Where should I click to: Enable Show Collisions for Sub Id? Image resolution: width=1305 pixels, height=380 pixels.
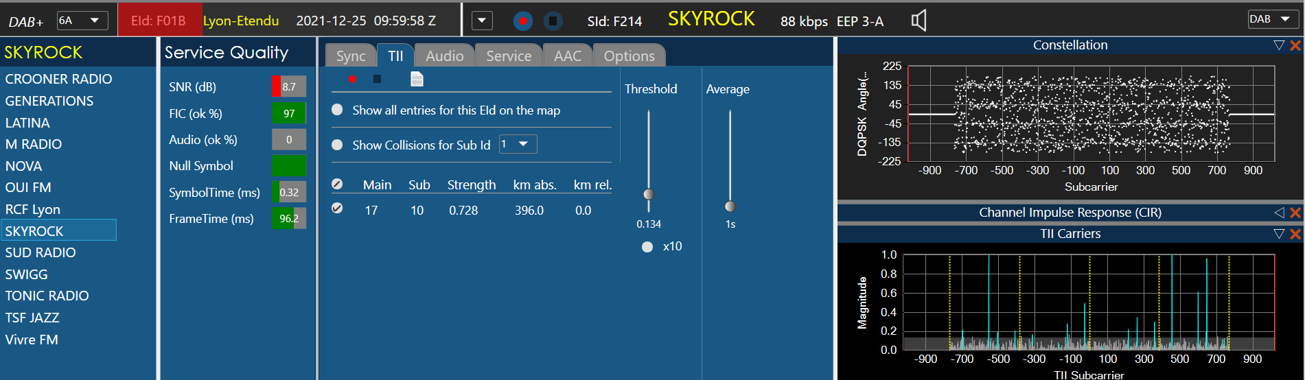(x=337, y=145)
